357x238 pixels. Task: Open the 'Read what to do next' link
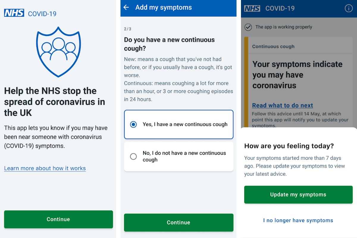282,105
